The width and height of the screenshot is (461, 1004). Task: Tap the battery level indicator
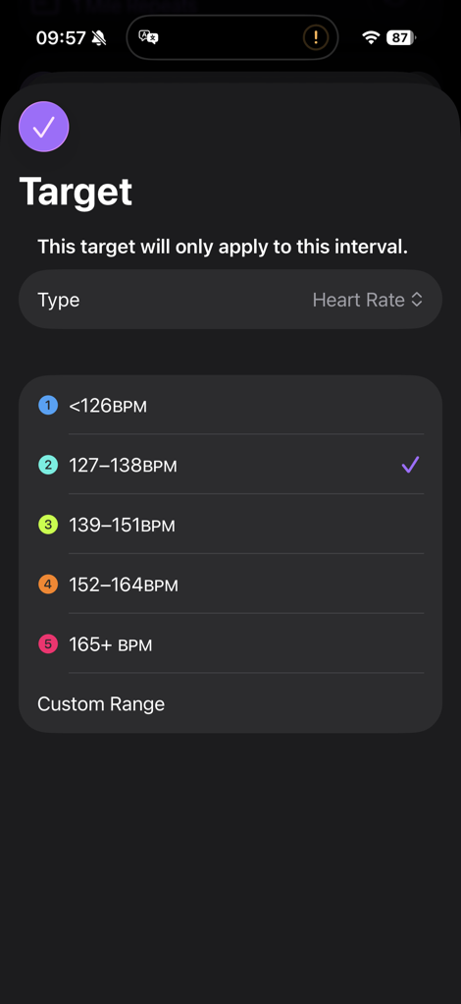(401, 37)
